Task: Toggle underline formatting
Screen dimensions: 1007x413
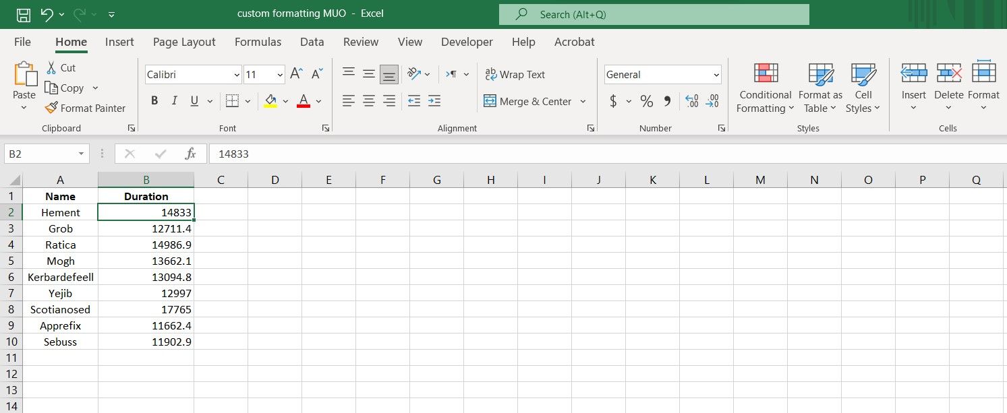Action: pyautogui.click(x=194, y=100)
